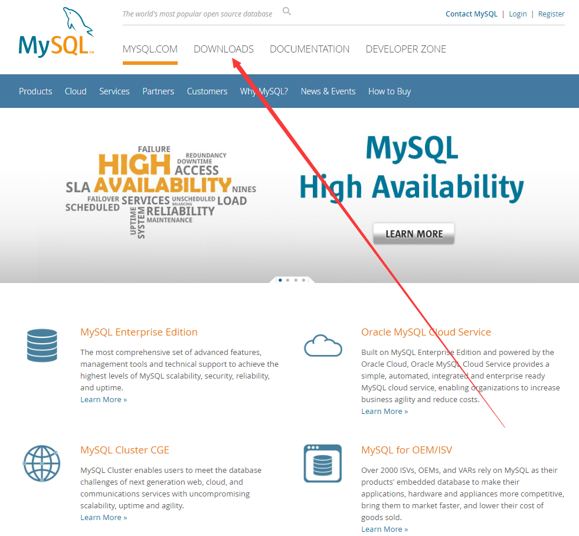Screen dimensions: 579x536
Task: Open the Cloud menu item
Action: (76, 91)
